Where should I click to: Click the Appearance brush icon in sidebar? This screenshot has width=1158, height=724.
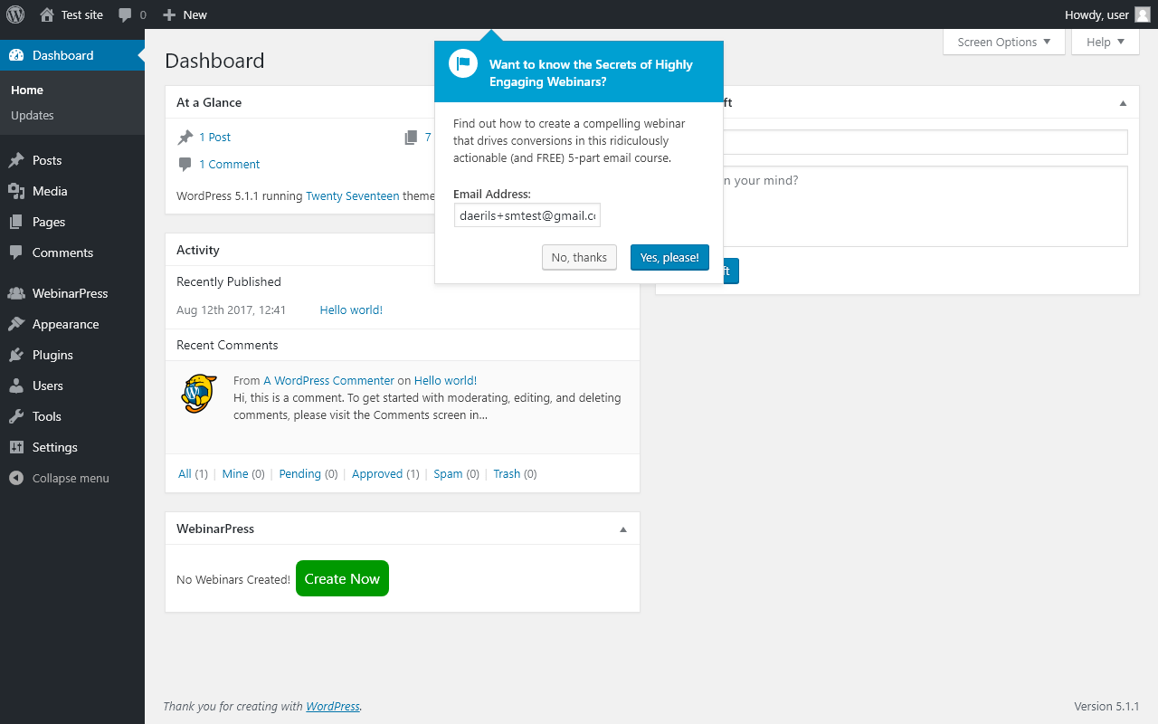click(x=16, y=324)
